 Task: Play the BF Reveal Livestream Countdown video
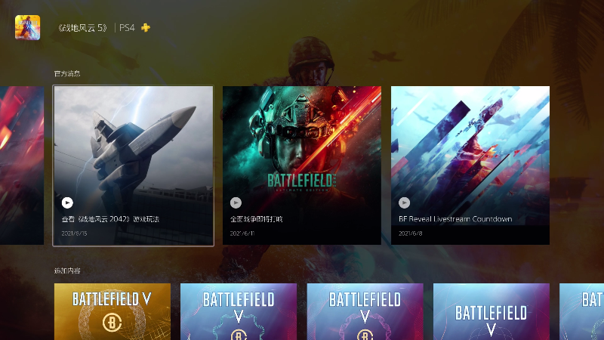[404, 202]
